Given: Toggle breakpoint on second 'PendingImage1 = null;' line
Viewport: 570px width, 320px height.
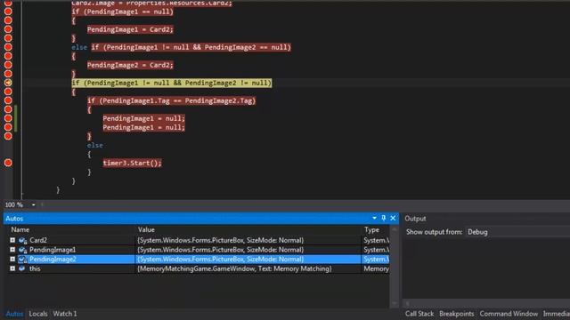Looking at the screenshot, I should coord(8,127).
